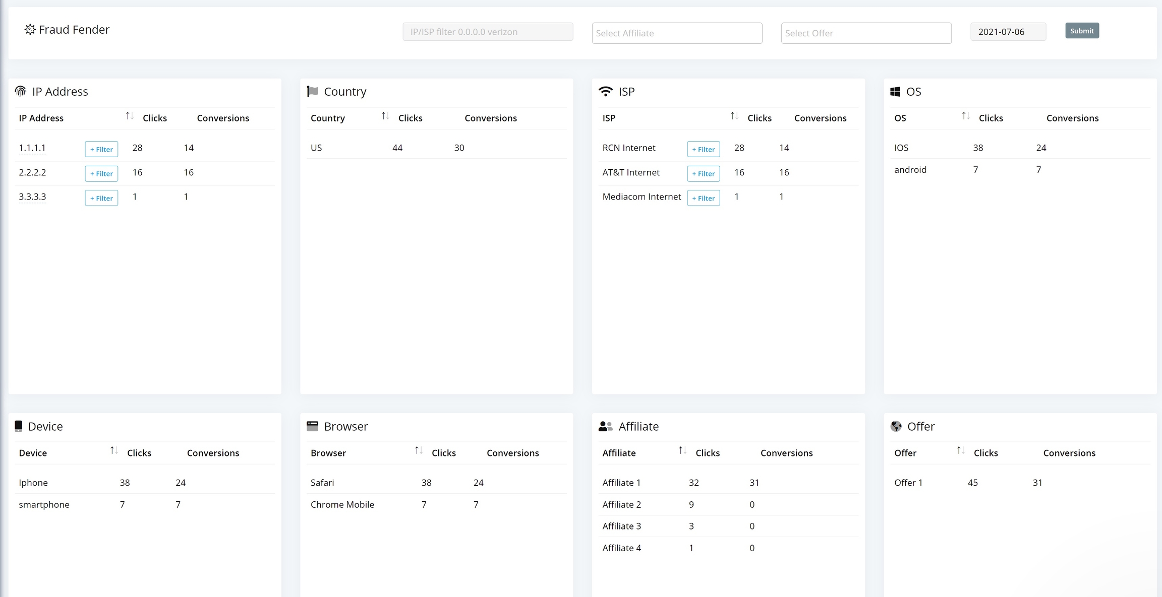Open the Select Offer dropdown

tap(866, 33)
